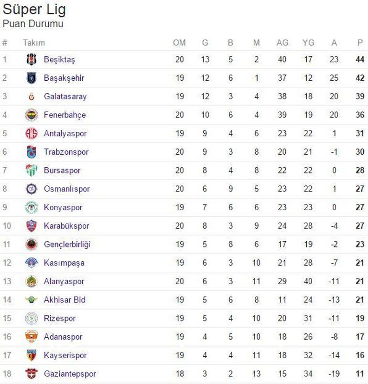Click the Konyaspor club logo
This screenshot has width=368, height=384.
coord(31,207)
